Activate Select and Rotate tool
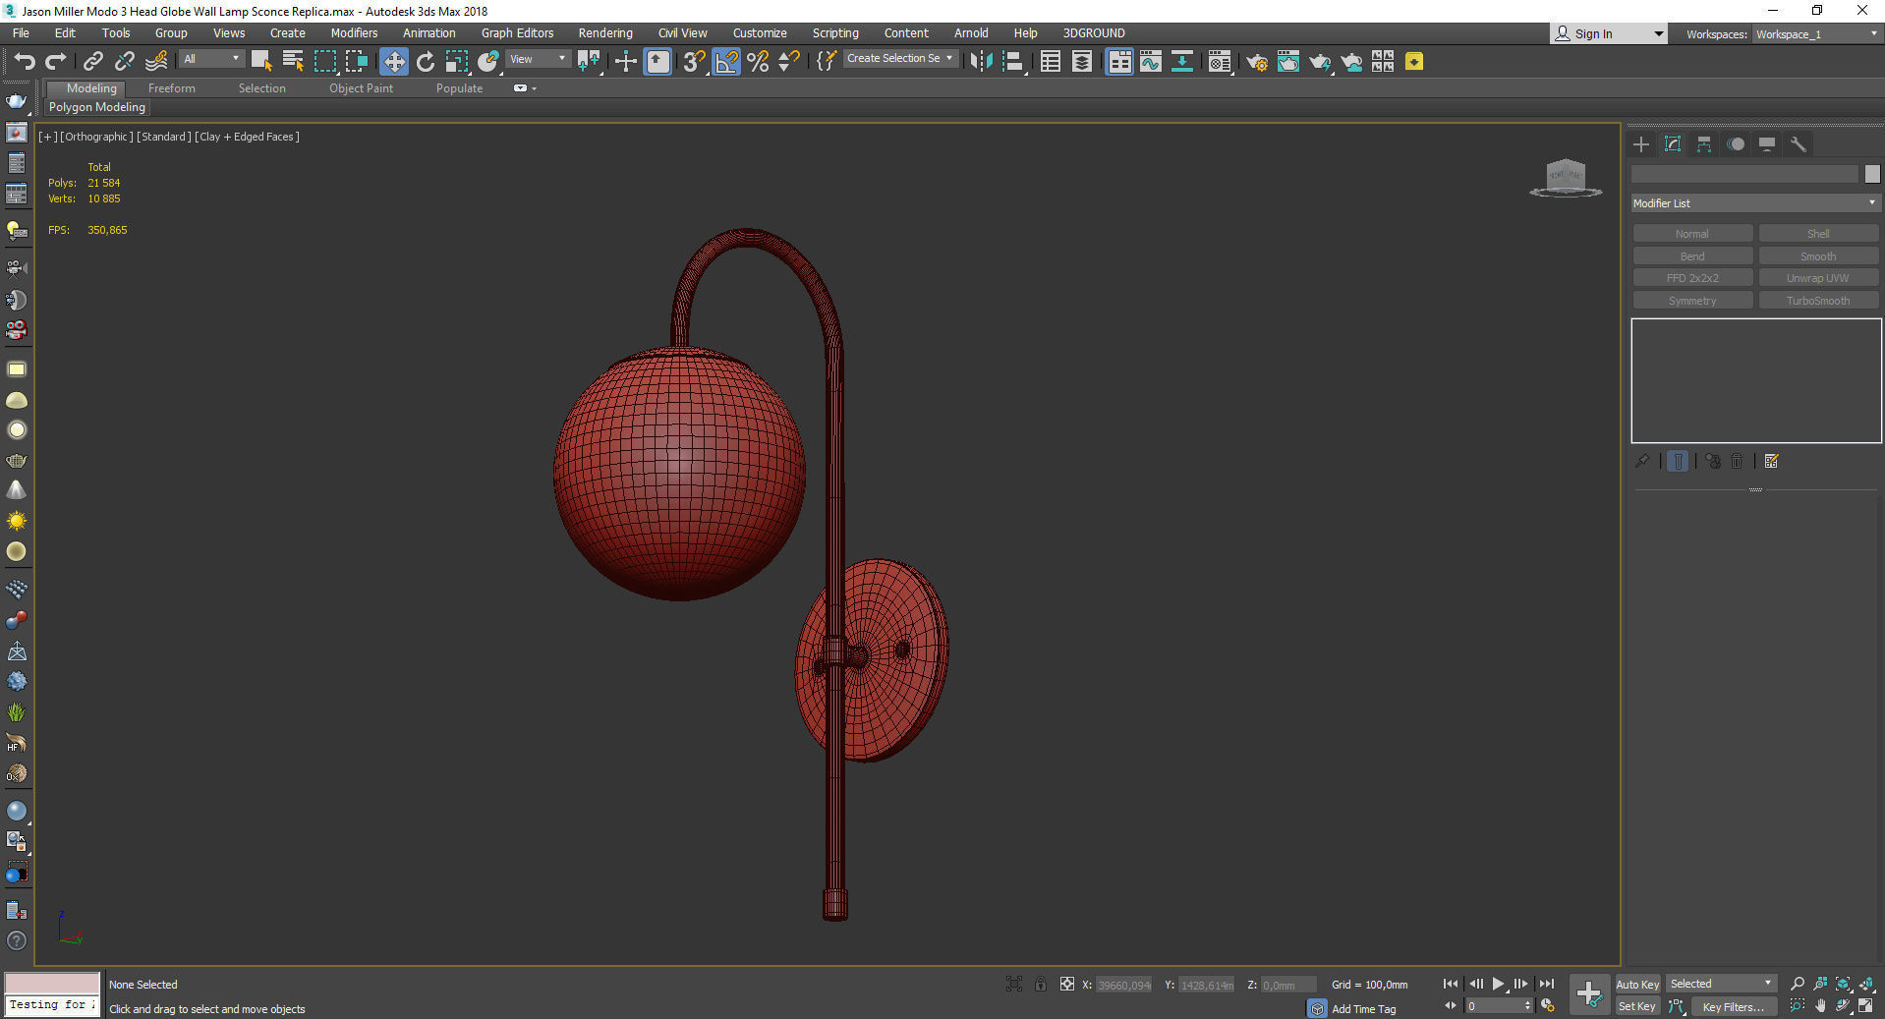This screenshot has height=1019, width=1885. [x=426, y=62]
